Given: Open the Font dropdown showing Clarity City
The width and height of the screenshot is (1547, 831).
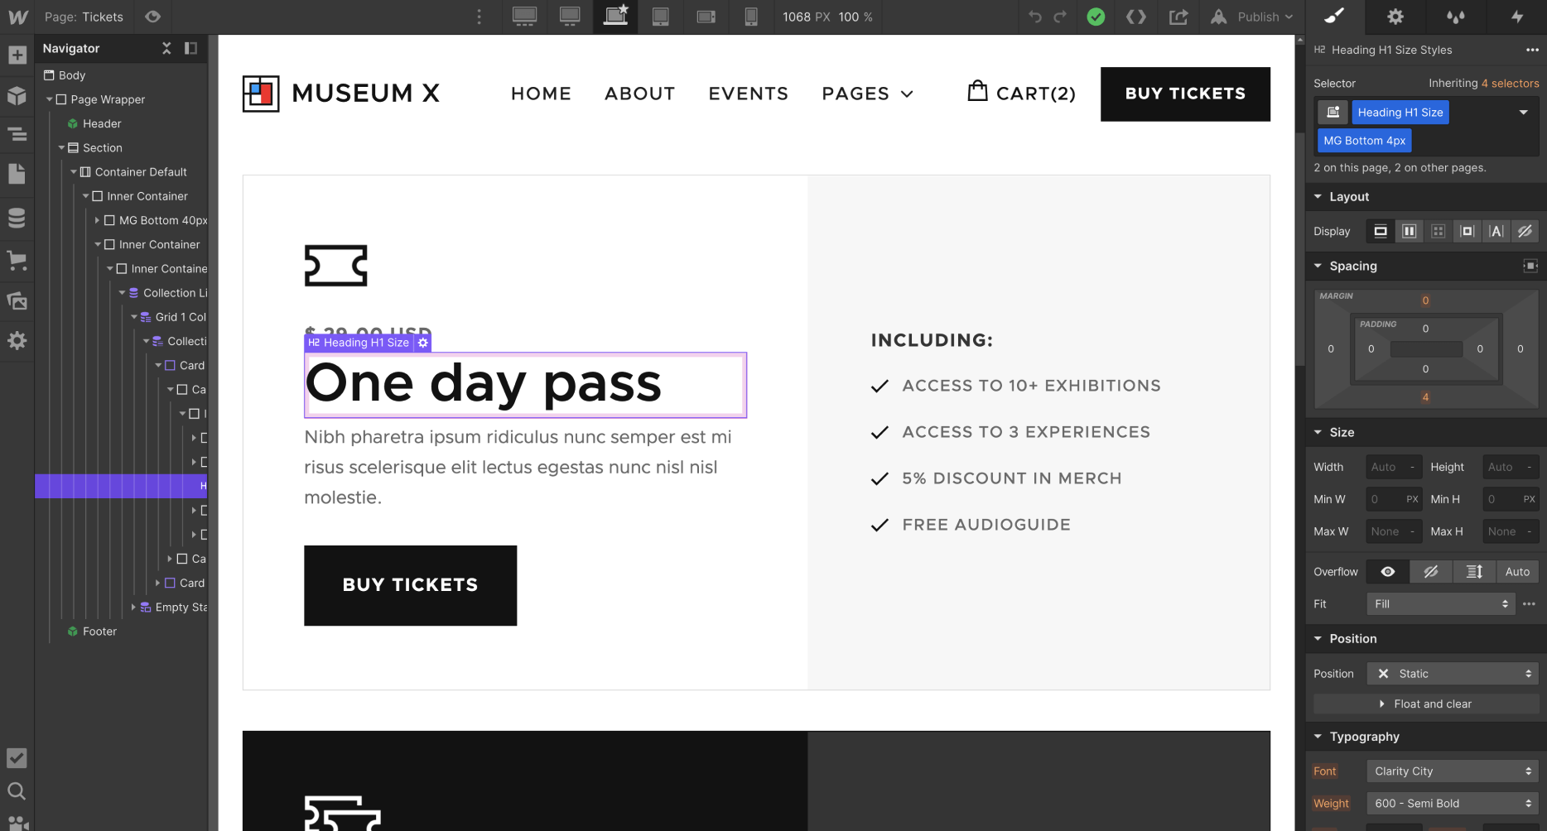Looking at the screenshot, I should pos(1452,771).
